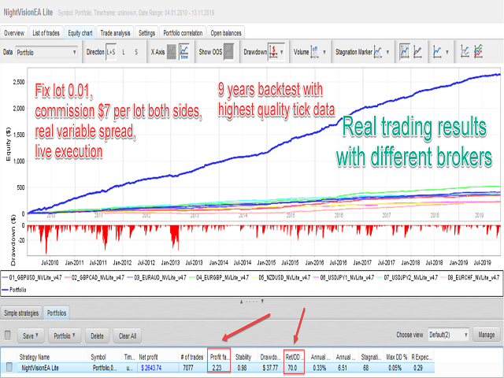Click the Save dropdown button
504x378 pixels.
coord(31,335)
